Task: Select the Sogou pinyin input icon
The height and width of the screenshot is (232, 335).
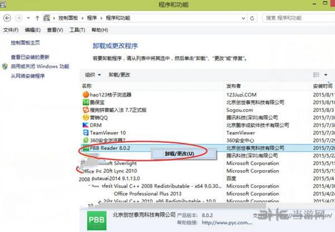Action: click(x=85, y=110)
